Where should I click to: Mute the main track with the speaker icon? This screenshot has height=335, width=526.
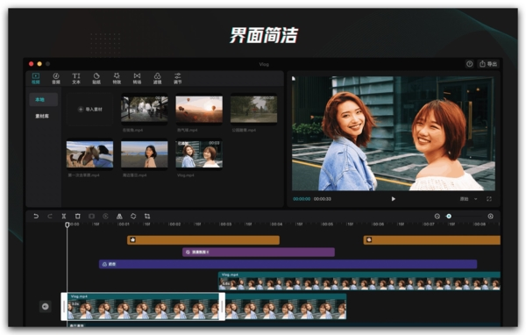point(46,306)
